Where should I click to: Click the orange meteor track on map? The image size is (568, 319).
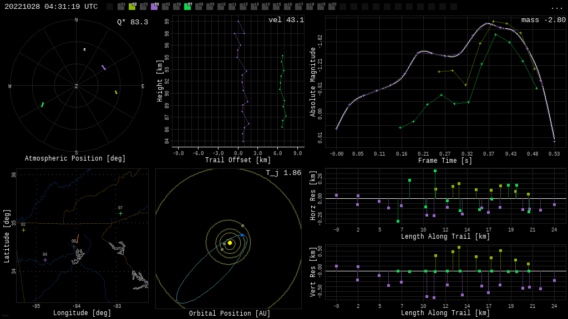tap(78, 238)
